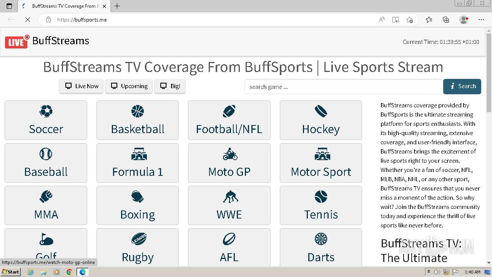Image resolution: width=492 pixels, height=277 pixels.
Task: Open Chrome from the taskbar
Action: coord(69,272)
